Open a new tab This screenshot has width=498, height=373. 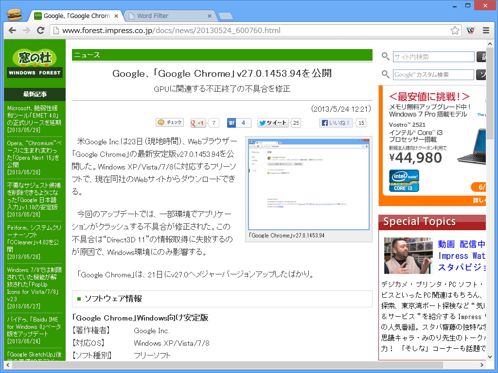(226, 16)
